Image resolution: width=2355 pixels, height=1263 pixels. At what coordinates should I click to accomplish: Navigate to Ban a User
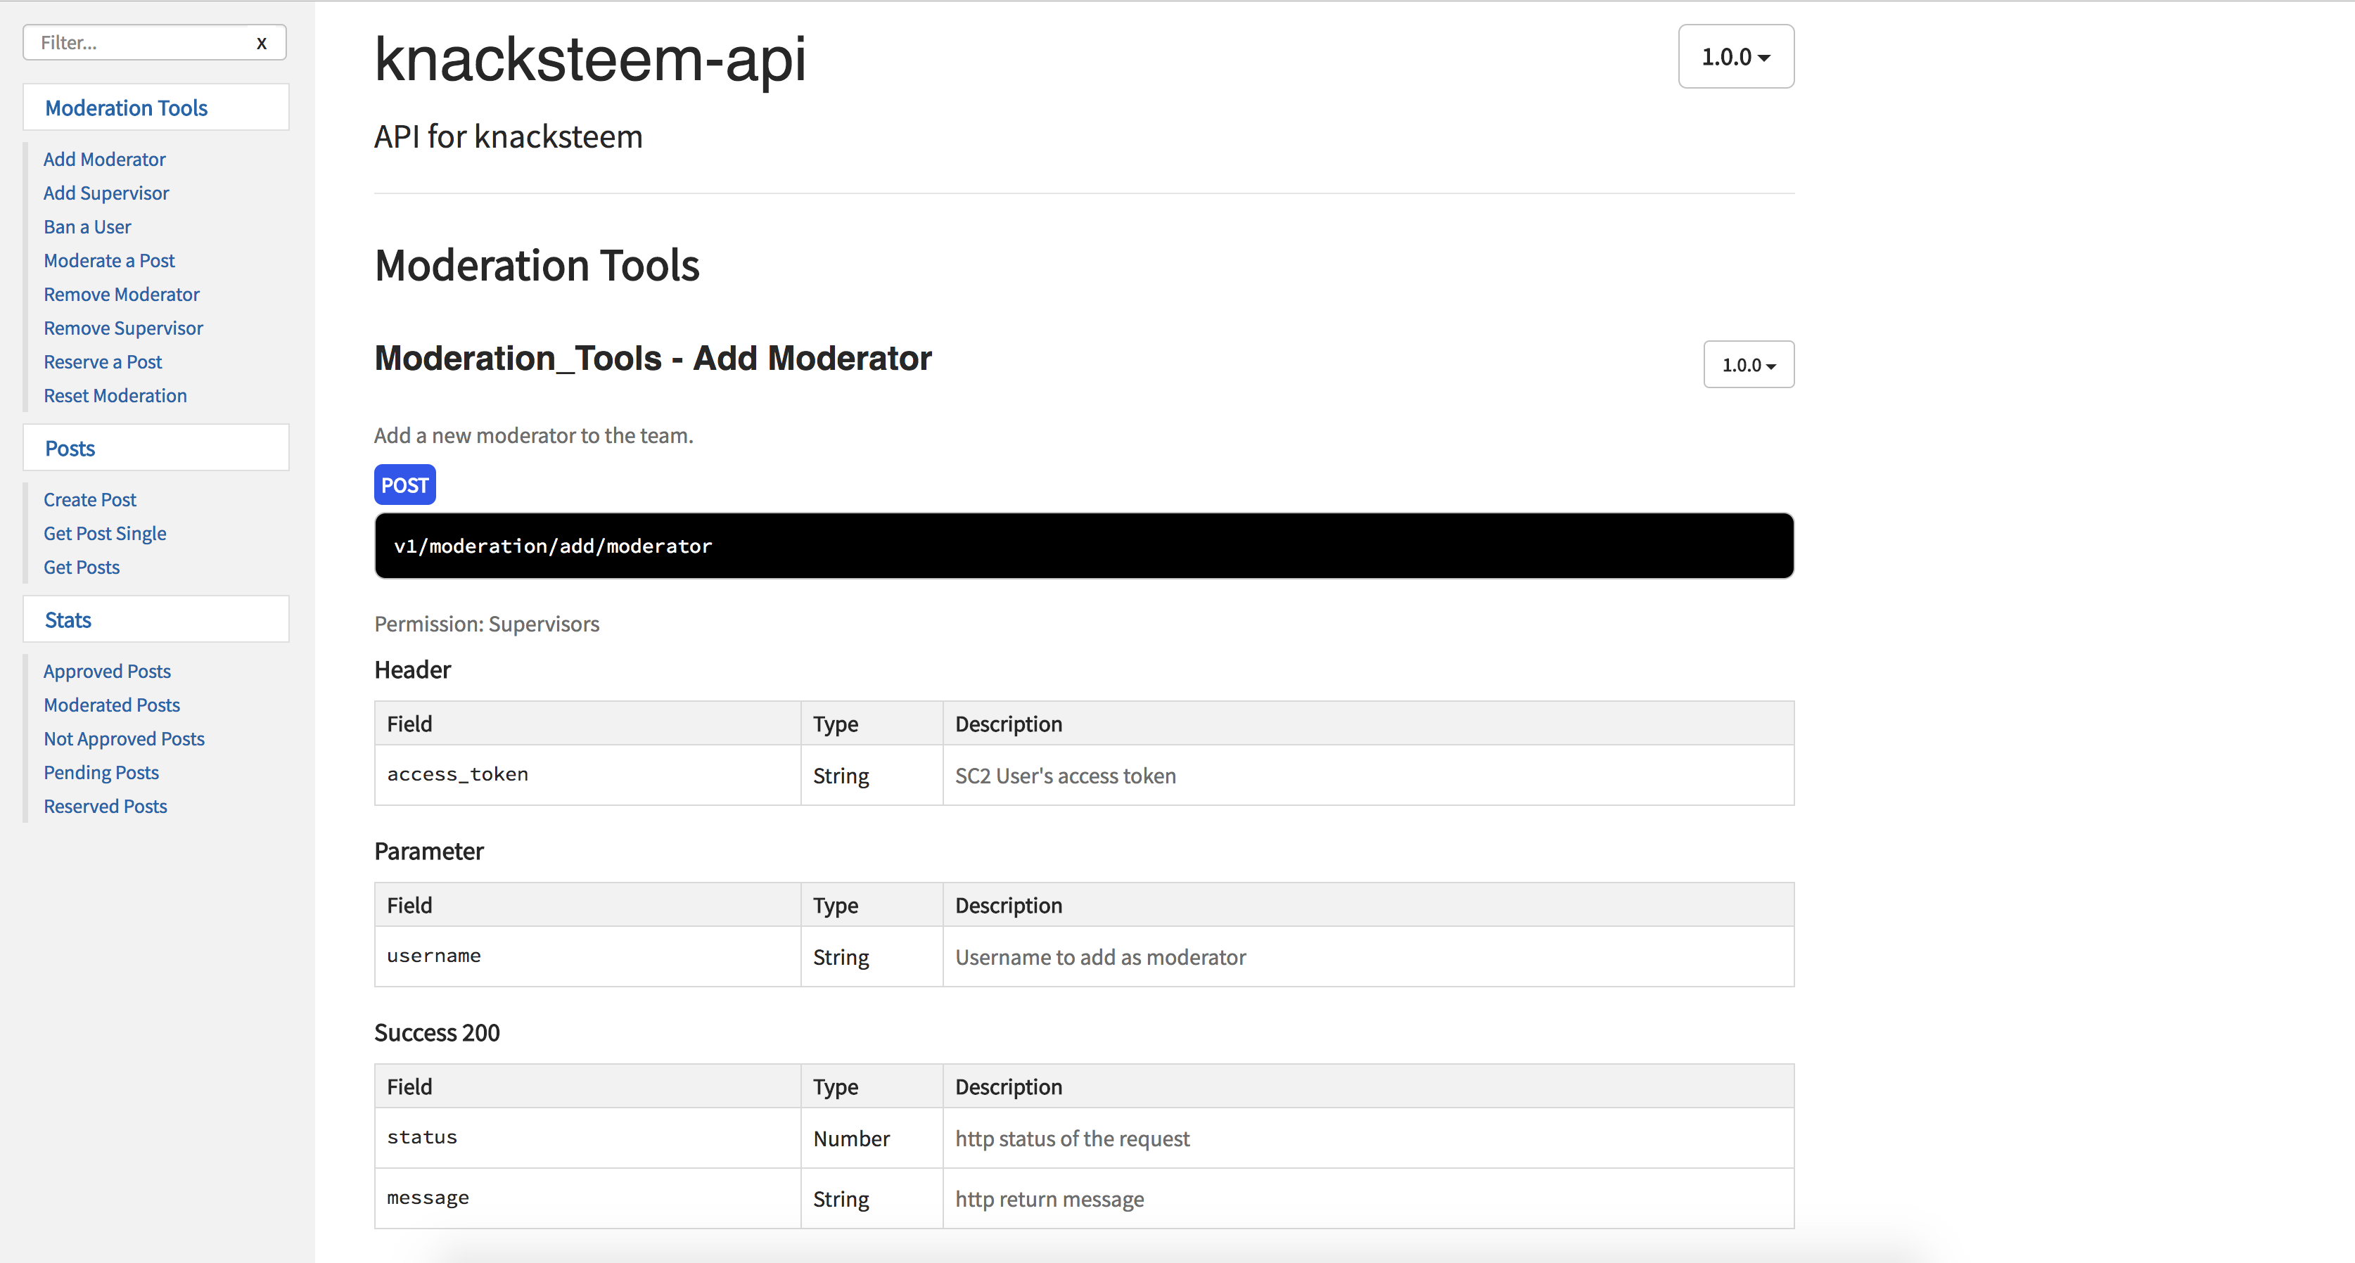(87, 226)
